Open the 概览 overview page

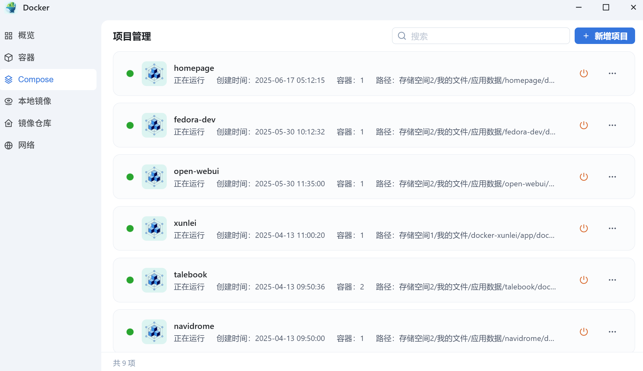point(48,35)
